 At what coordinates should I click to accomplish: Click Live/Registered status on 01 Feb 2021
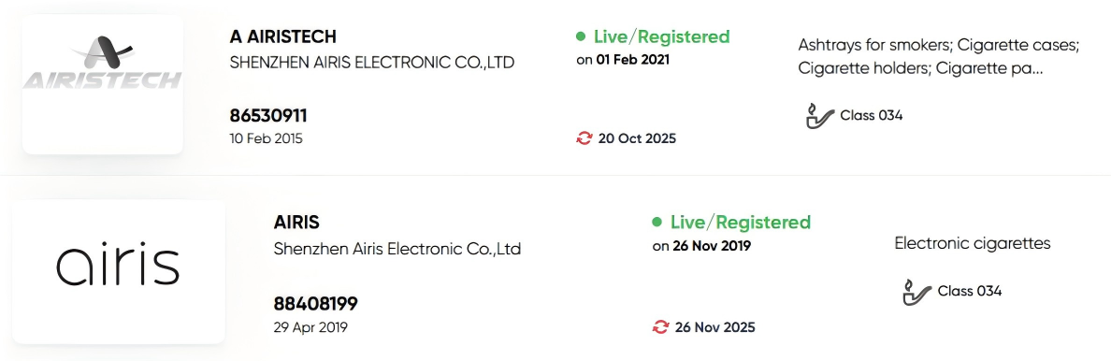662,36
